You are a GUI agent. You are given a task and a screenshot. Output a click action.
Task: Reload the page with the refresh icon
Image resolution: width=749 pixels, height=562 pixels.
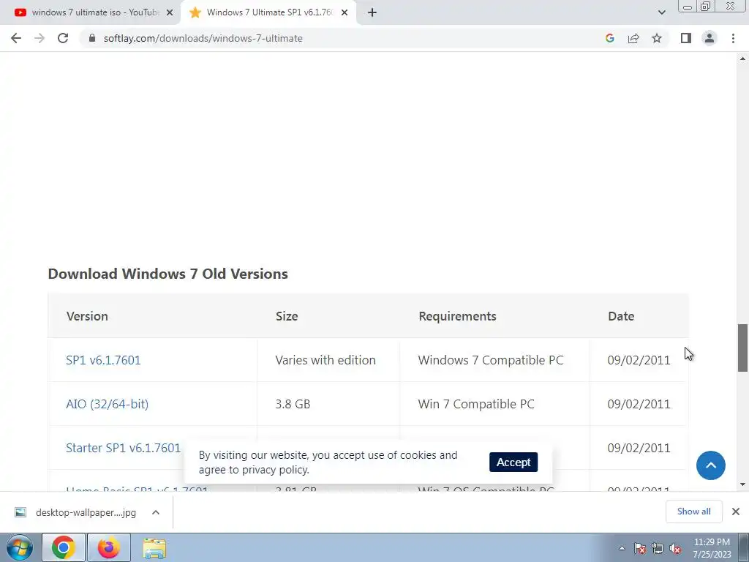pos(63,38)
